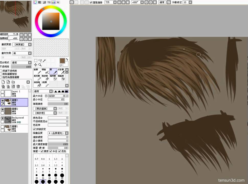
Task: Show the Layer 1 layer visibility box
Action: pyautogui.click(x=2, y=92)
